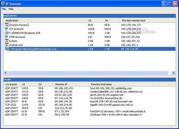Select the TCP:1532 local port row

coord(90,105)
